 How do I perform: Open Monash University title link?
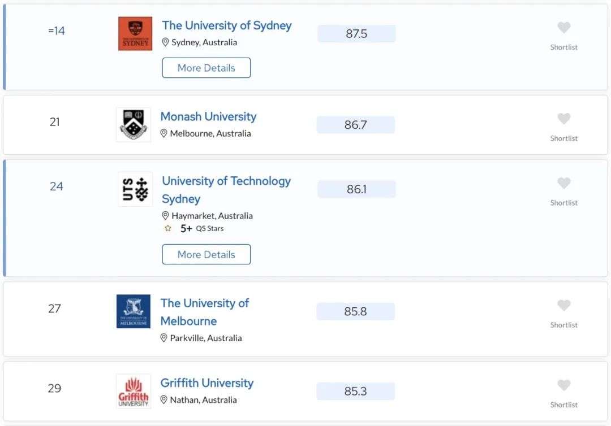click(x=208, y=116)
